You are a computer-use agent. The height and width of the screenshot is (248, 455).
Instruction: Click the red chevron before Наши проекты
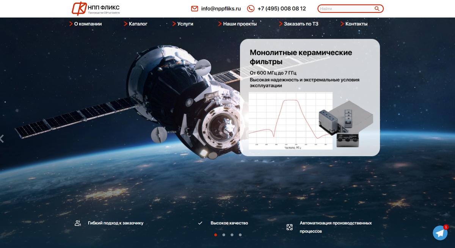pos(220,24)
